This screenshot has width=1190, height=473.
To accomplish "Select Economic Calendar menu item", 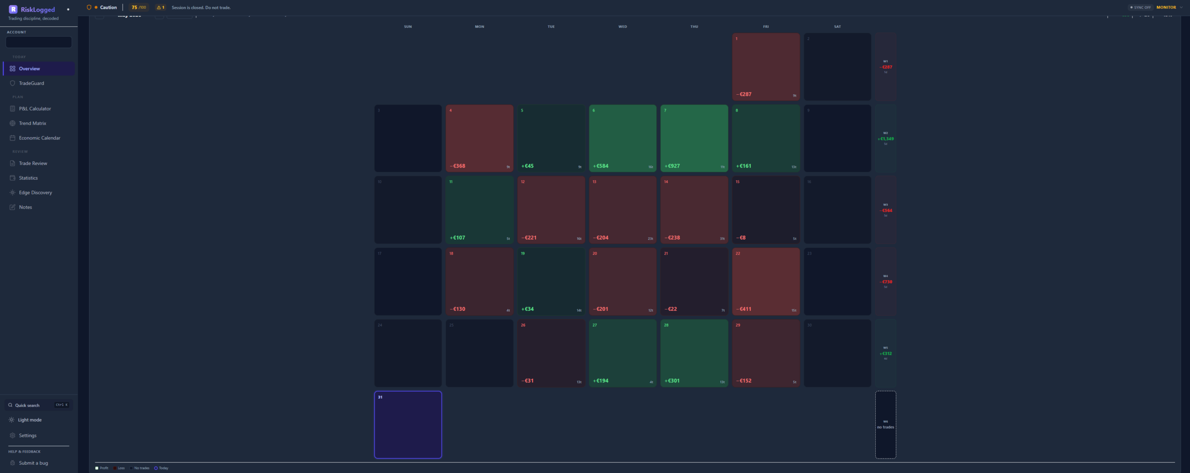I will click(x=39, y=138).
